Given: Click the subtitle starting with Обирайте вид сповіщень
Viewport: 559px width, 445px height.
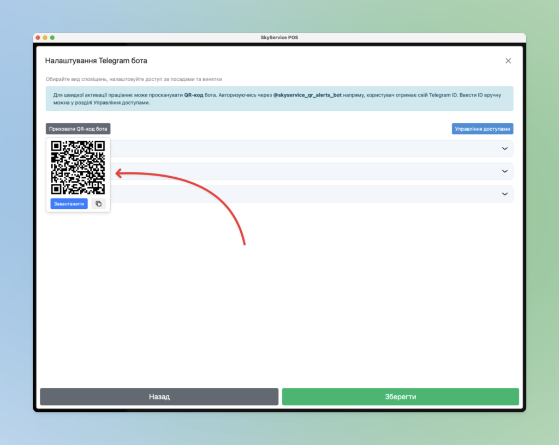Looking at the screenshot, I should point(134,79).
